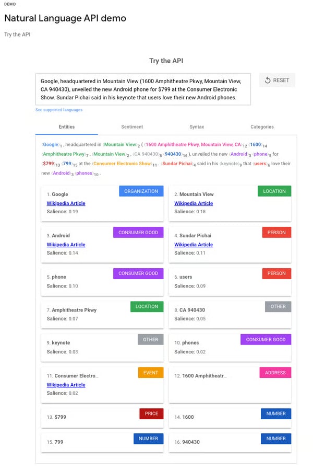The image size is (313, 471).
Task: Click the Try the API subtitle under the page title
Action: (17, 35)
